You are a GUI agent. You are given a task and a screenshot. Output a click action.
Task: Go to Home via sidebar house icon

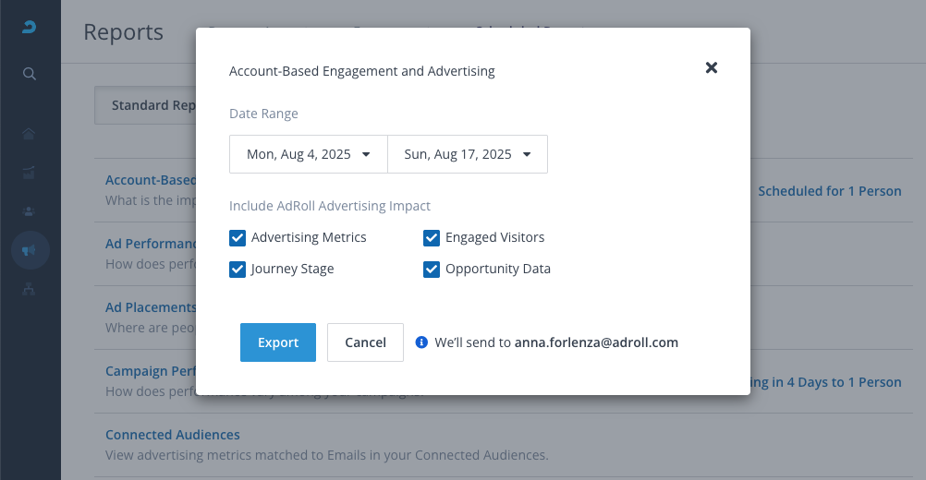[x=30, y=134]
